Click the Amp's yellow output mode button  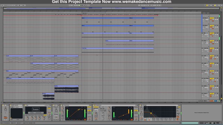pos(49,108)
